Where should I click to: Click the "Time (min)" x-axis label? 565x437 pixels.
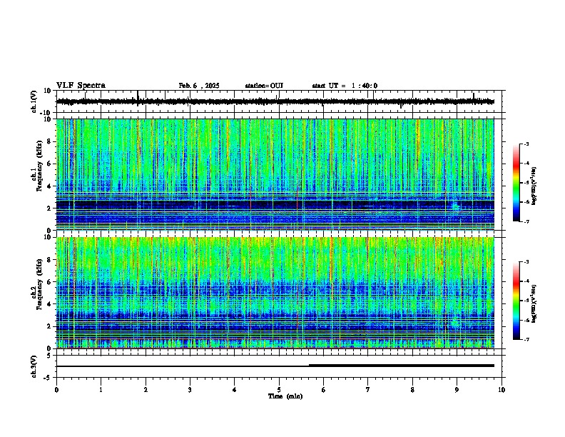tap(285, 396)
